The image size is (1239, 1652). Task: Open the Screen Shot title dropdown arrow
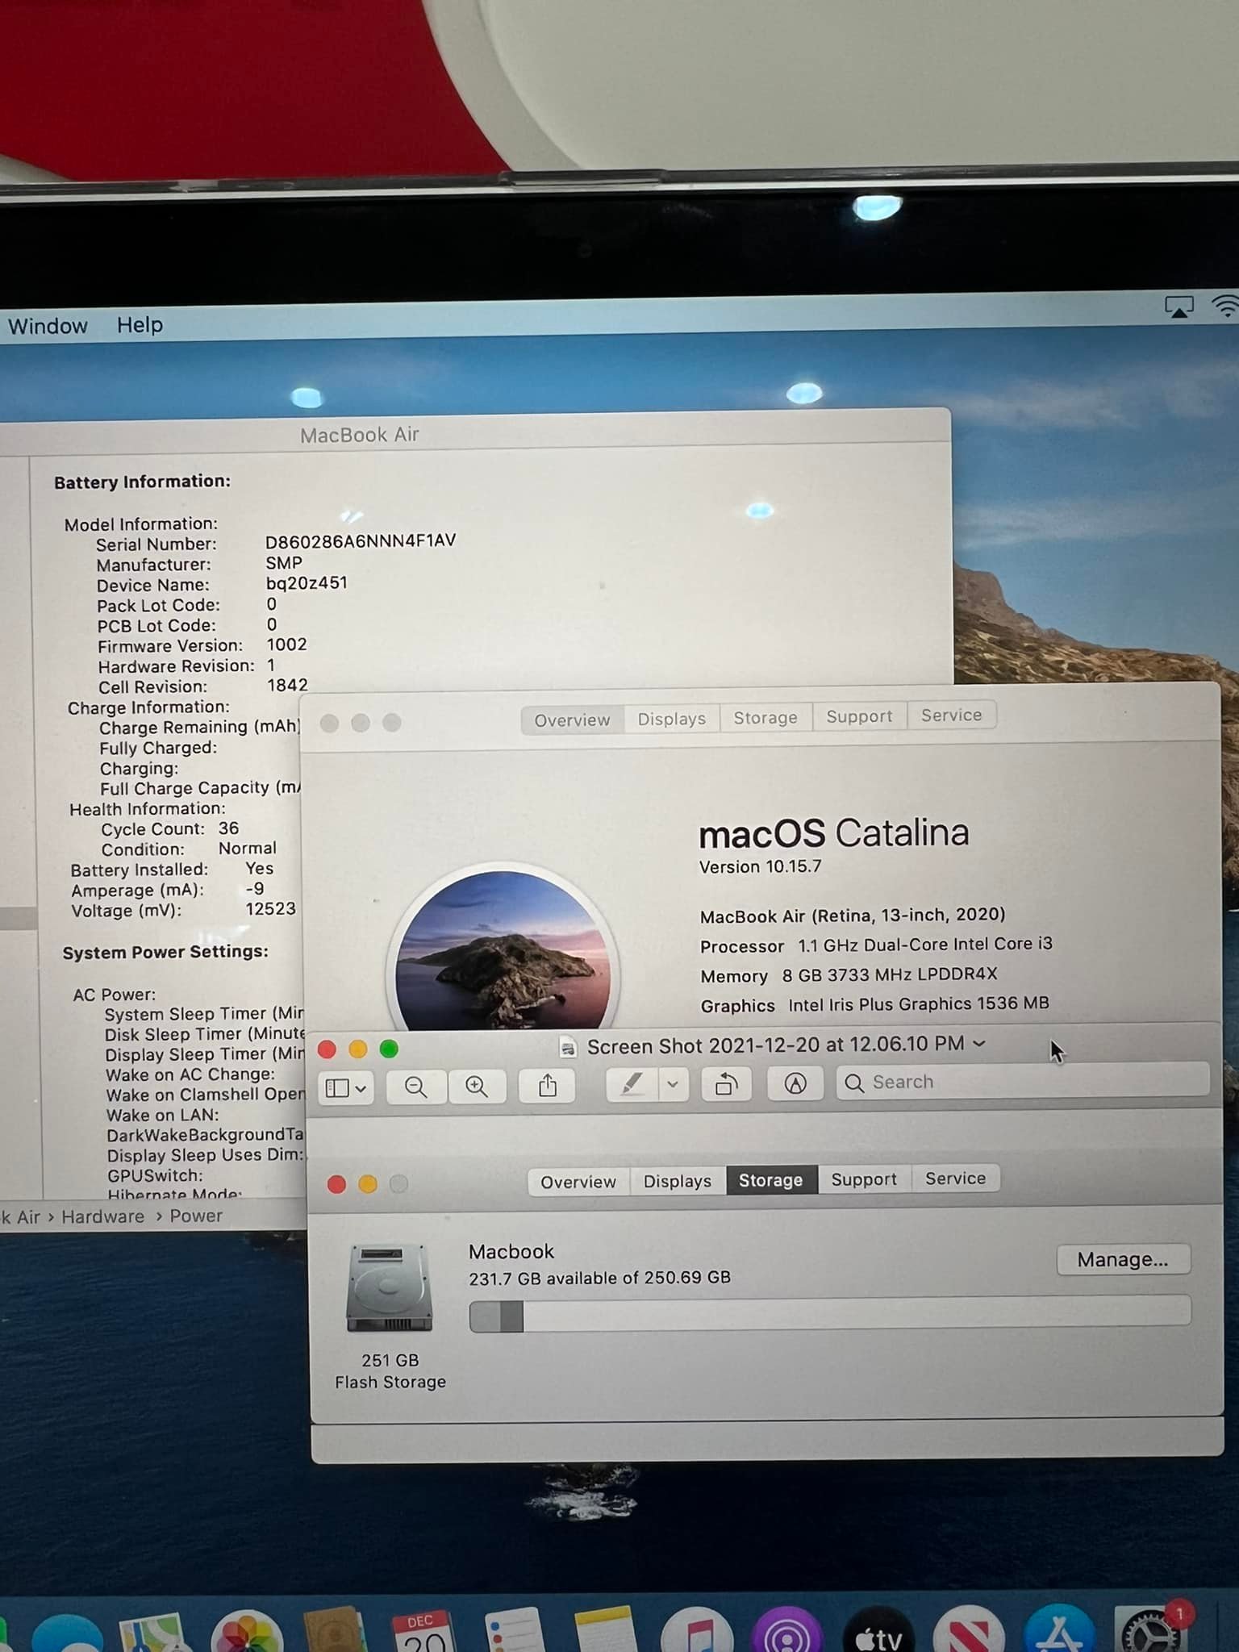click(979, 1043)
